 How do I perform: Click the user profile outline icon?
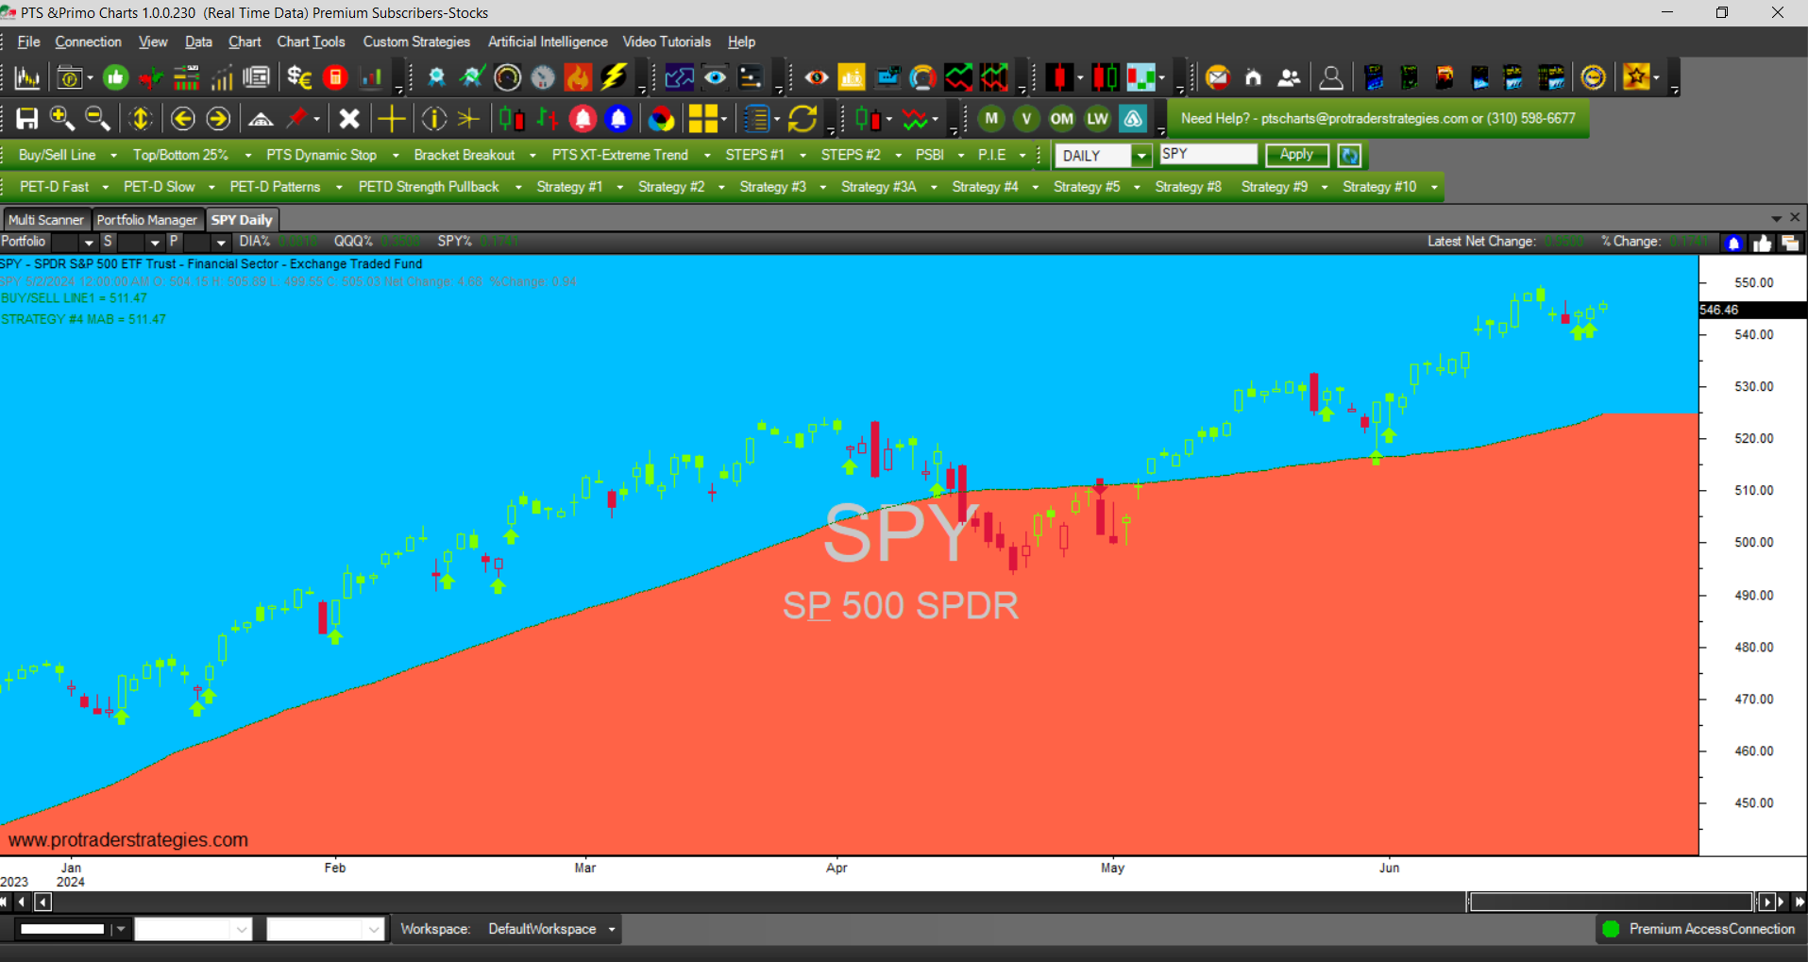[1331, 77]
